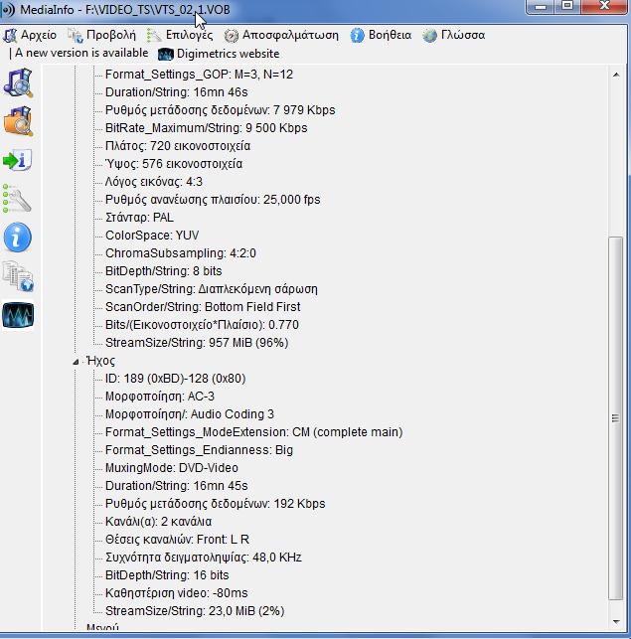Select the 25,000 fps frame rate row
The height and width of the screenshot is (639, 631).
click(x=213, y=200)
